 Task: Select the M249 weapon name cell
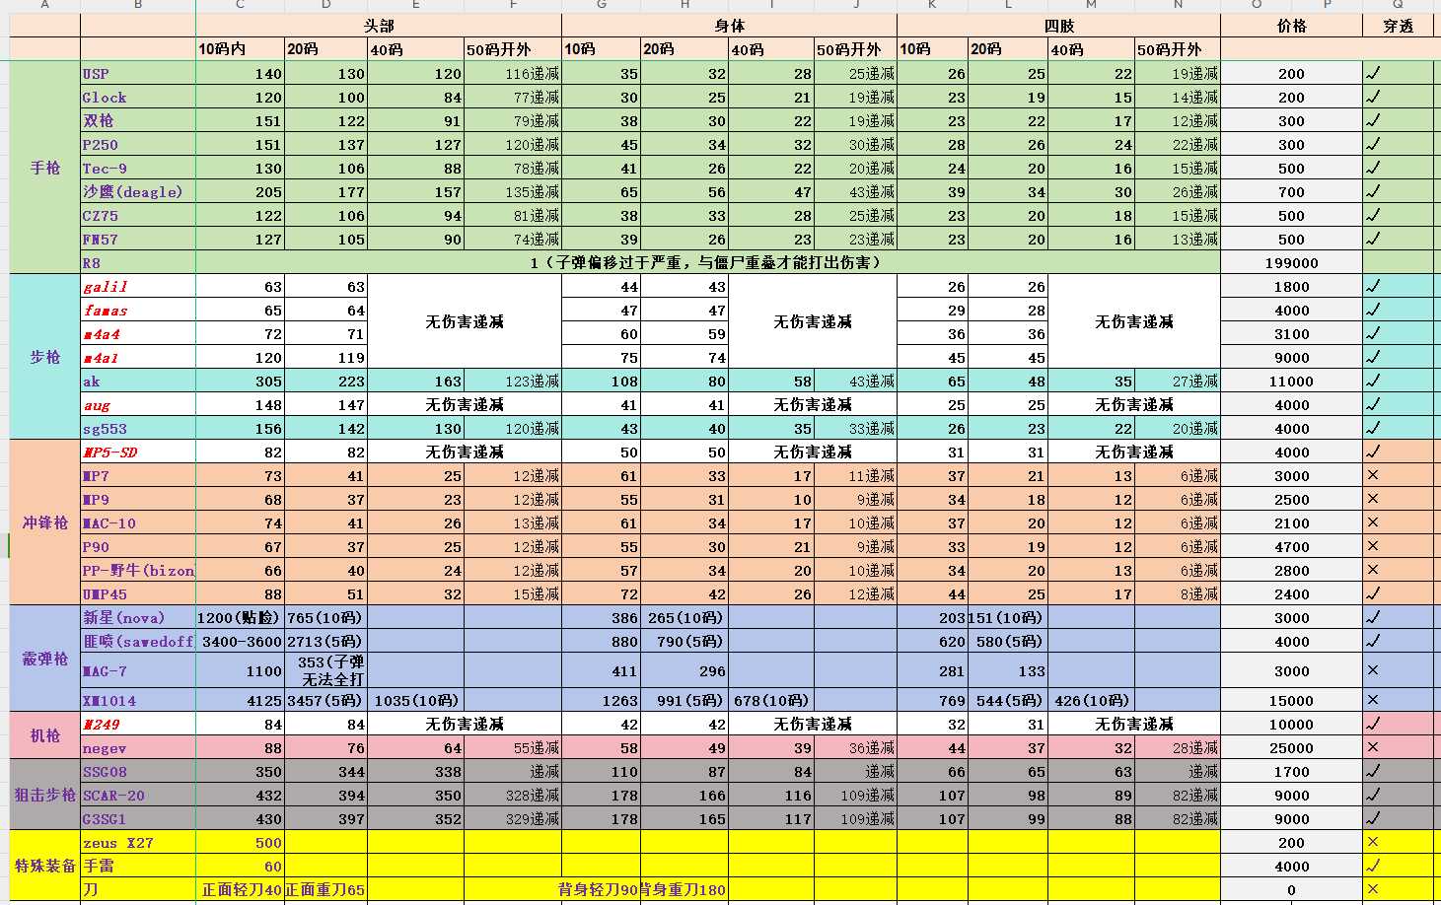click(138, 724)
